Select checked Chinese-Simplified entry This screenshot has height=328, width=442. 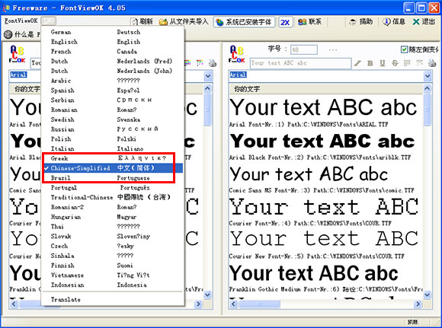(113, 168)
